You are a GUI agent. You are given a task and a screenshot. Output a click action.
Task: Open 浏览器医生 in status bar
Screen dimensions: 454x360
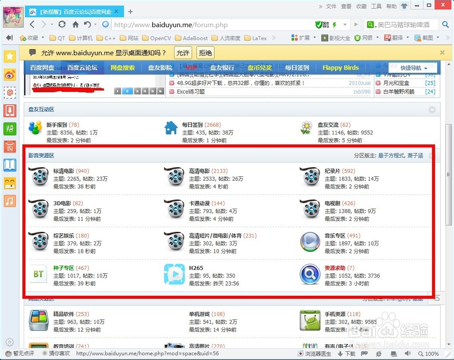pyautogui.click(x=315, y=354)
